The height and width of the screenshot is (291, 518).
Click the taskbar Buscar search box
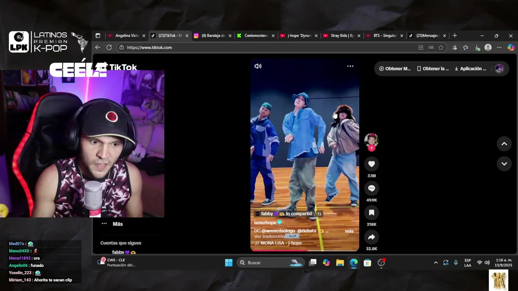[x=270, y=263]
